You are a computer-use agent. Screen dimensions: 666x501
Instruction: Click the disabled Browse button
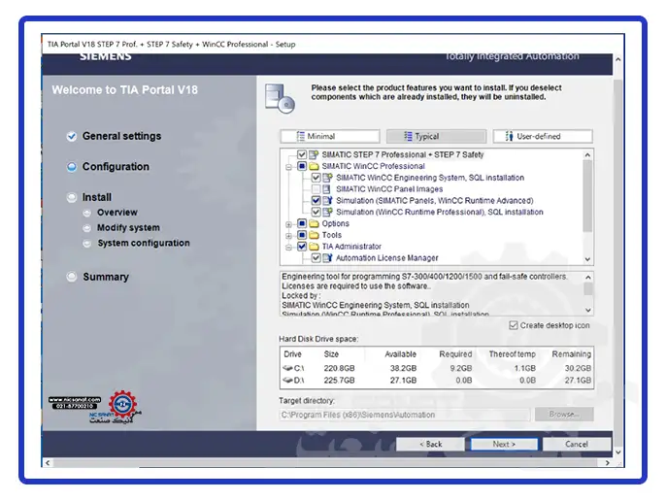tap(564, 415)
